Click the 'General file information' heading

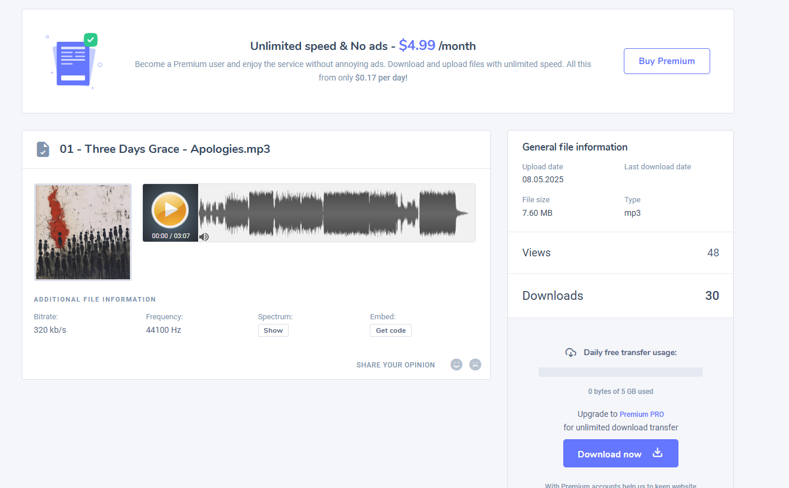(575, 147)
